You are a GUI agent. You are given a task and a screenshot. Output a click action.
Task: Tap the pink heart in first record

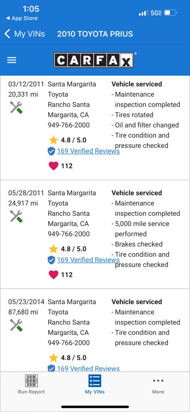(53, 166)
